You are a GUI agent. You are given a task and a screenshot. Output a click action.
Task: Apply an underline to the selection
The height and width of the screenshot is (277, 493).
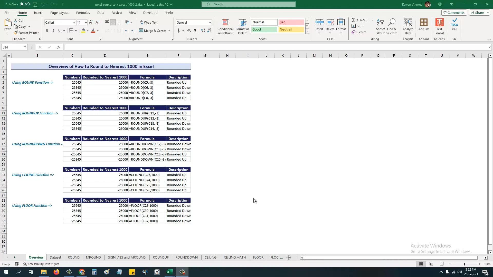click(59, 30)
